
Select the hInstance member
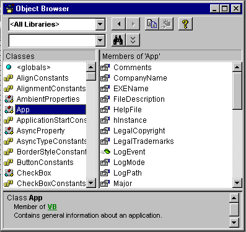click(130, 120)
